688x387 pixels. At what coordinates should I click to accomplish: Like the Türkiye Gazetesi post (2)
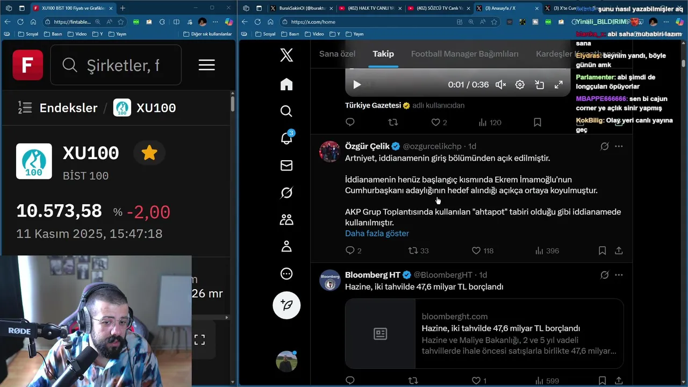439,123
